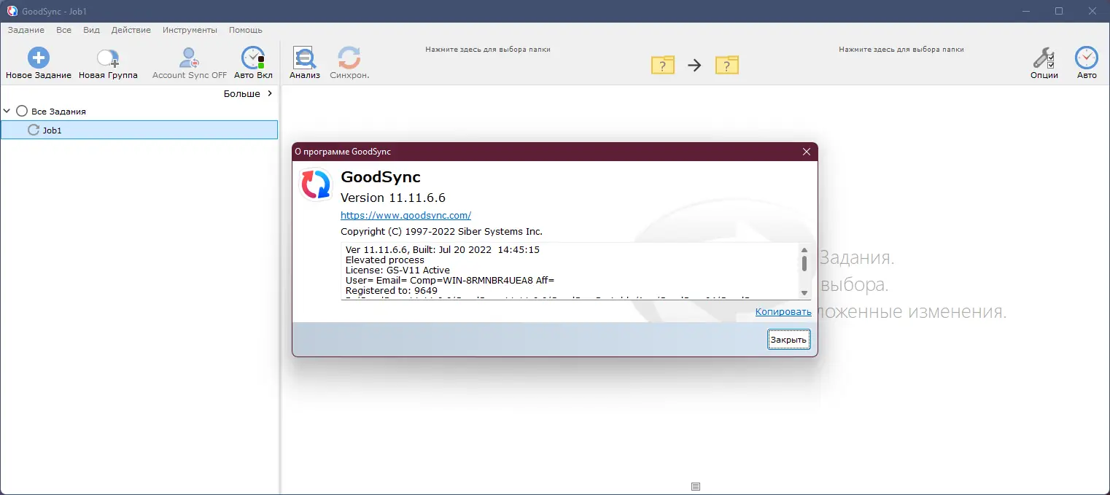Click the Copyright Siber Systems text
Viewport: 1110px width, 495px height.
(x=442, y=232)
